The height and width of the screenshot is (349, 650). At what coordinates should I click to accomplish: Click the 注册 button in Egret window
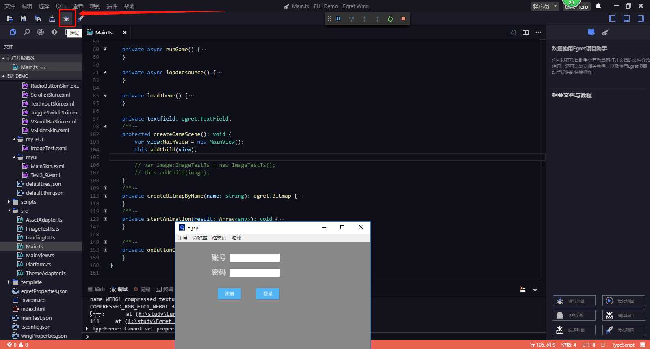coord(230,294)
